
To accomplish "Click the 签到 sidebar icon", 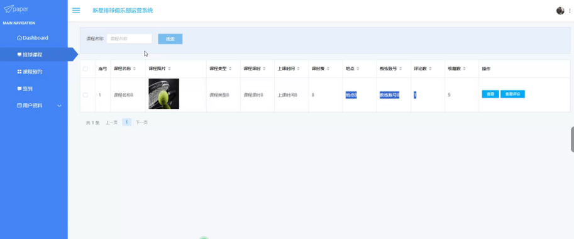I will [x=19, y=89].
